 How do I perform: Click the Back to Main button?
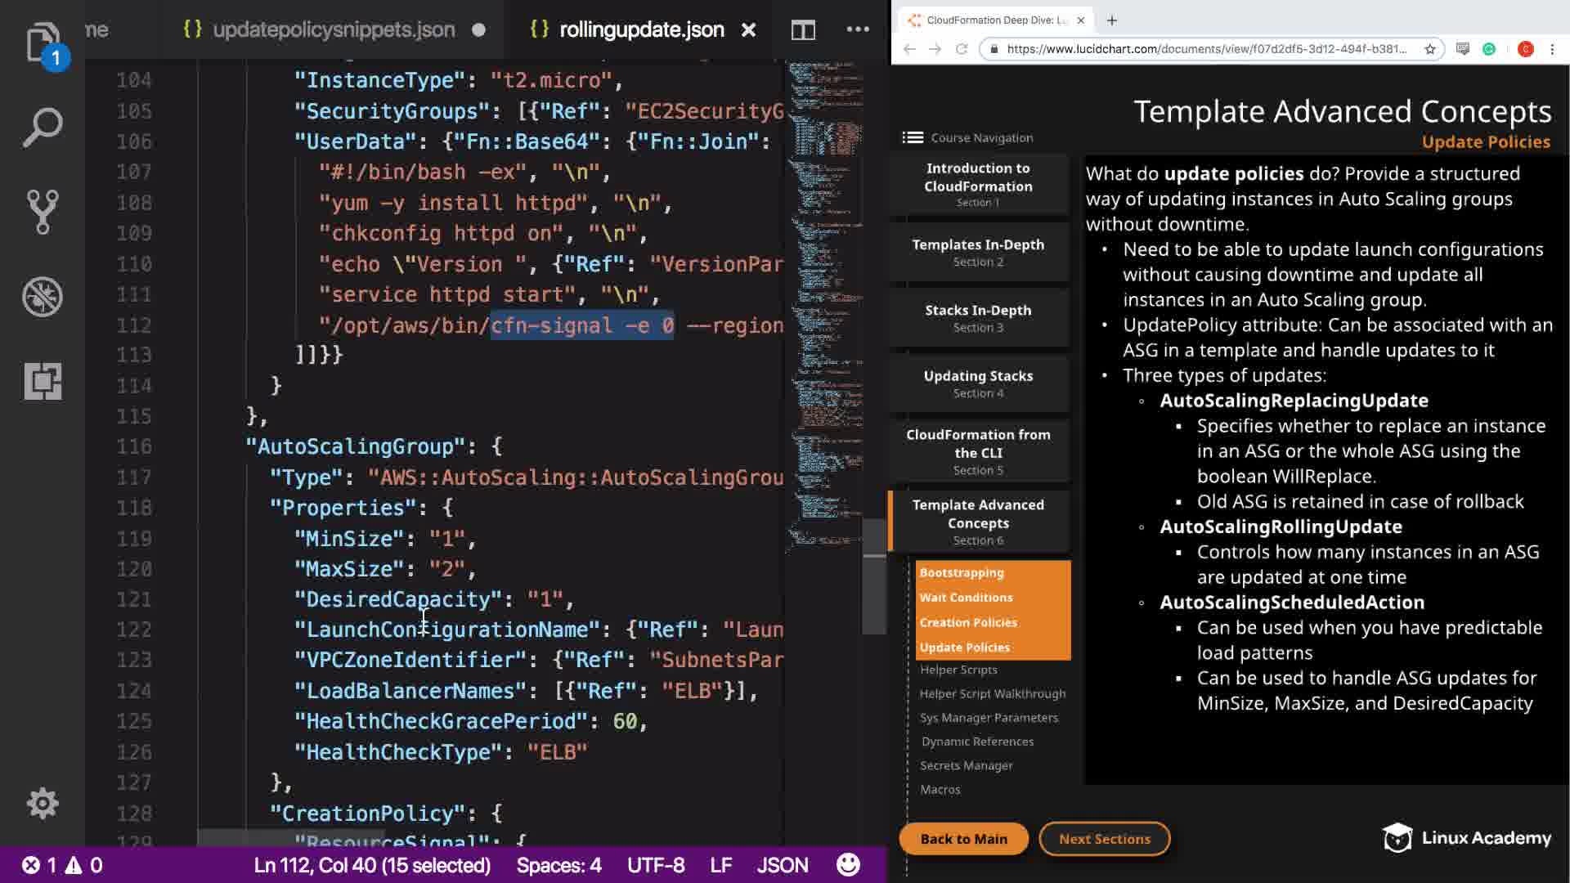point(963,839)
